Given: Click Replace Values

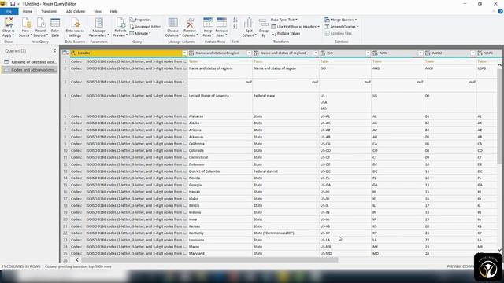Looking at the screenshot, I should (286, 33).
